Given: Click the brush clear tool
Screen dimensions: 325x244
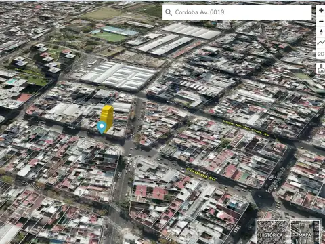Looking at the screenshot, I should (321, 68).
